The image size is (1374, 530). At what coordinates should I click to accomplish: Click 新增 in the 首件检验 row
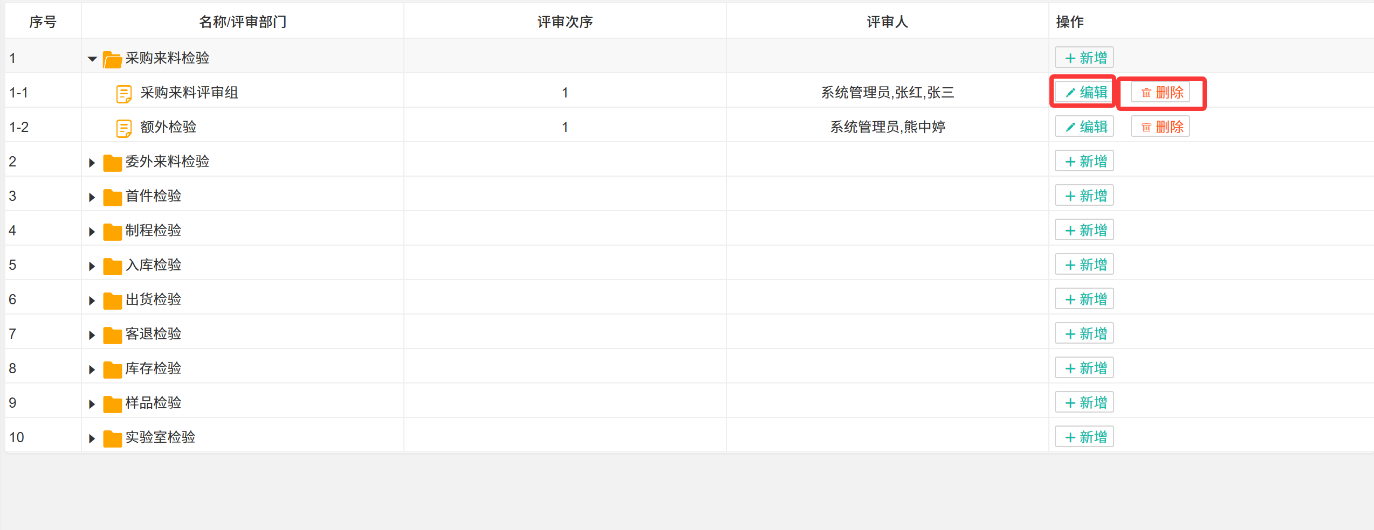(1084, 196)
